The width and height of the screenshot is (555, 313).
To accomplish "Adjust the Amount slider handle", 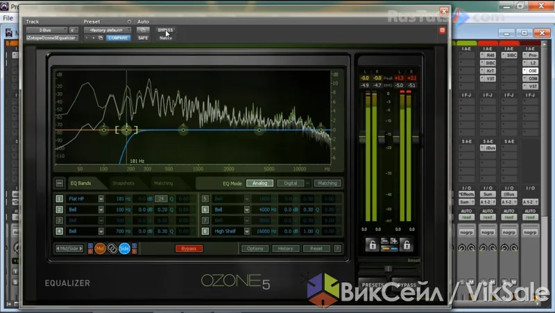I will tap(388, 269).
